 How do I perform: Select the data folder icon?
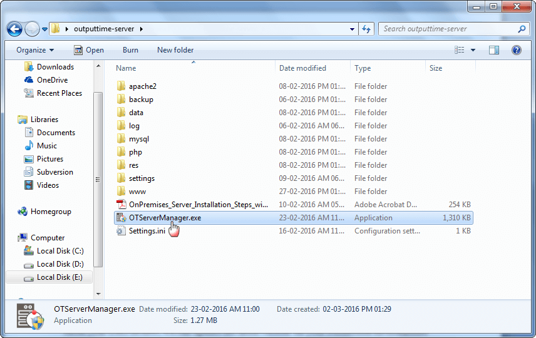pyautogui.click(x=121, y=113)
